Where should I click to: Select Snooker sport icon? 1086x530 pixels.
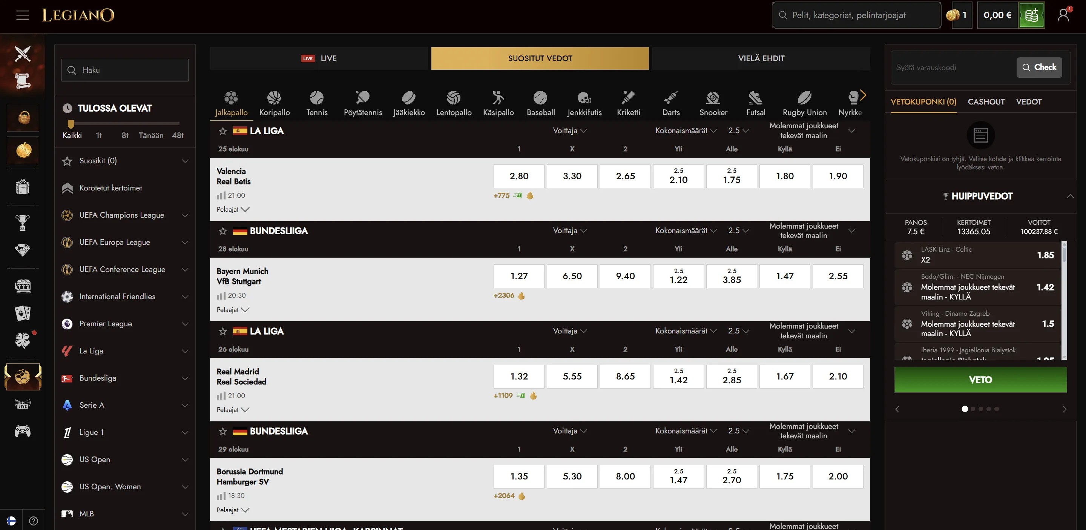[713, 103]
